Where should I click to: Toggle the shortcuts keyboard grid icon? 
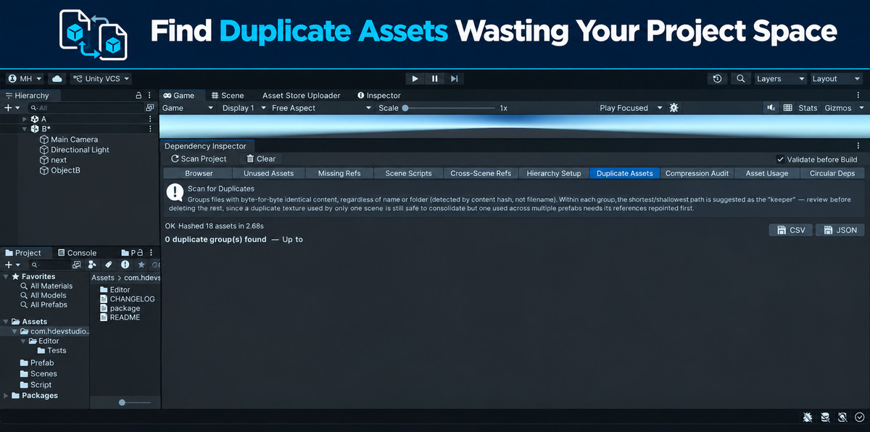(787, 108)
